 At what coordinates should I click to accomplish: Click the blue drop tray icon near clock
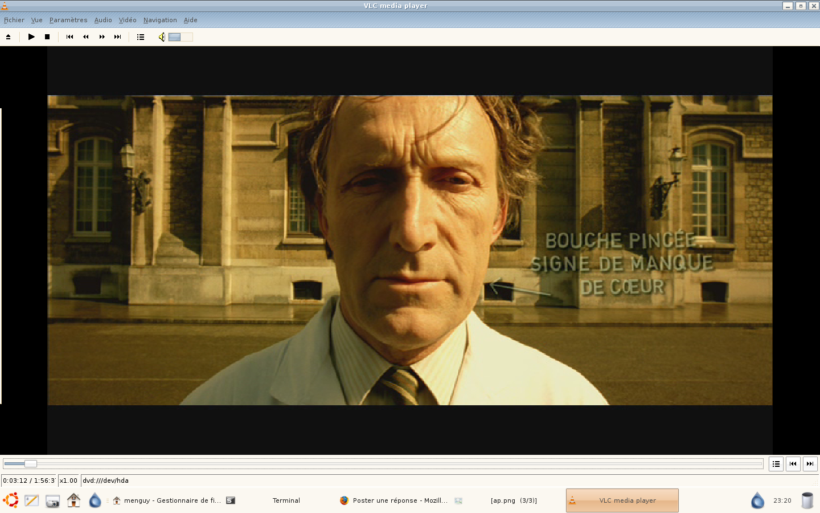point(757,500)
